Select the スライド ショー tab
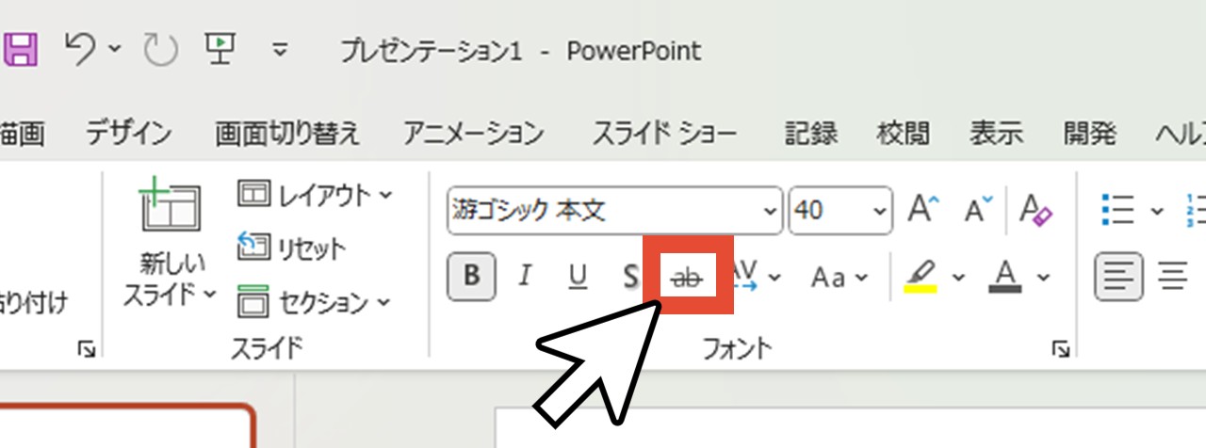This screenshot has width=1206, height=448. [x=664, y=133]
